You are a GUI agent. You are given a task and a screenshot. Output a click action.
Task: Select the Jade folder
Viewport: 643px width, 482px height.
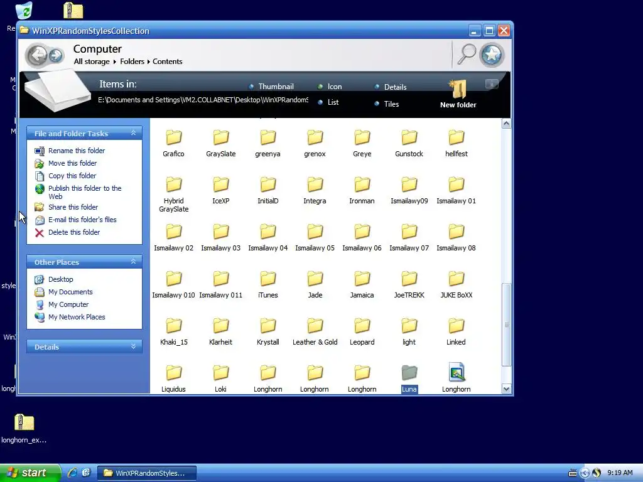tap(315, 285)
